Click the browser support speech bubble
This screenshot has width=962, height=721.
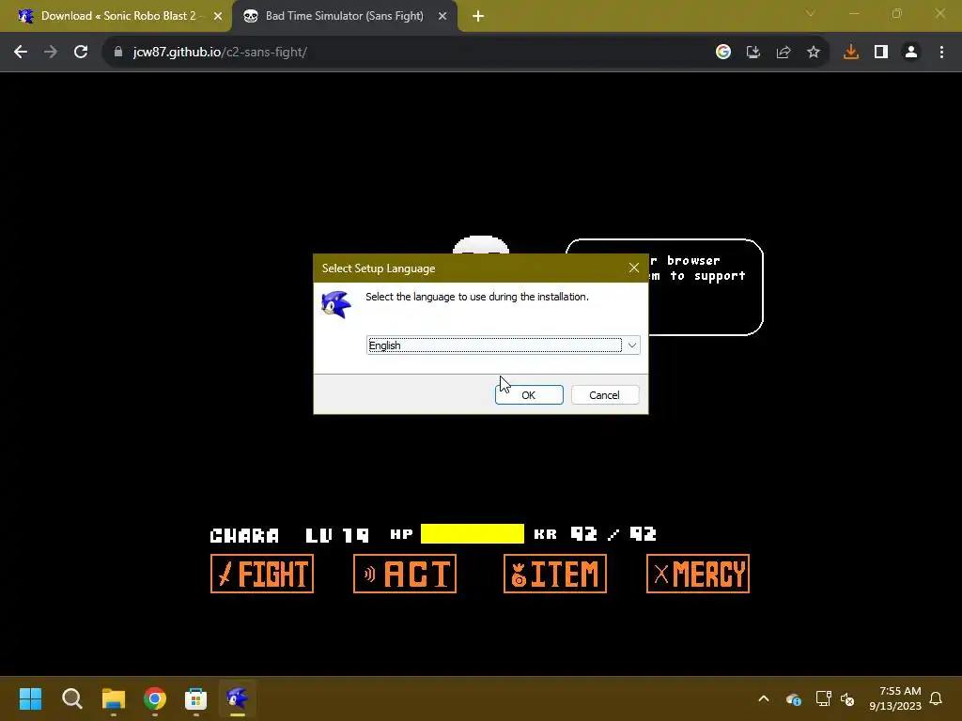tap(706, 287)
